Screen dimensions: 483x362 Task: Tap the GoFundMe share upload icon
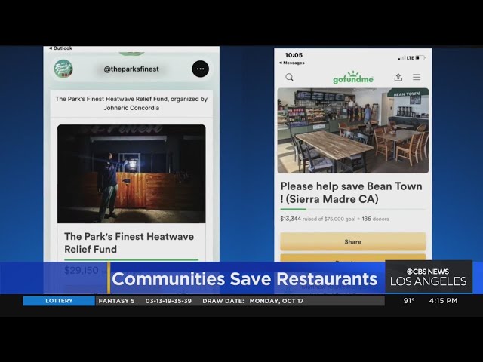click(x=398, y=77)
